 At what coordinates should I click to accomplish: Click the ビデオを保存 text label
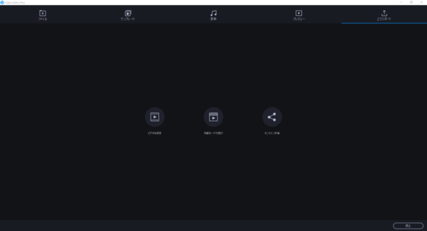[155, 133]
